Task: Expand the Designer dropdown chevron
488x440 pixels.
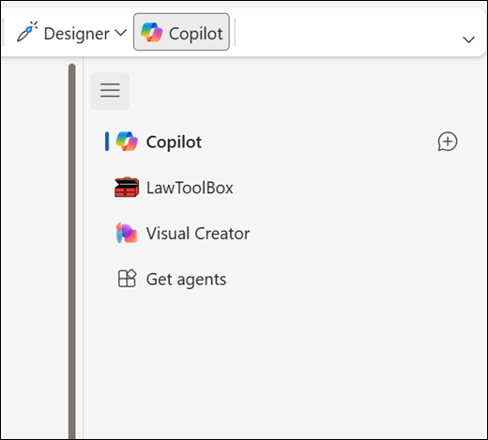Action: (120, 33)
